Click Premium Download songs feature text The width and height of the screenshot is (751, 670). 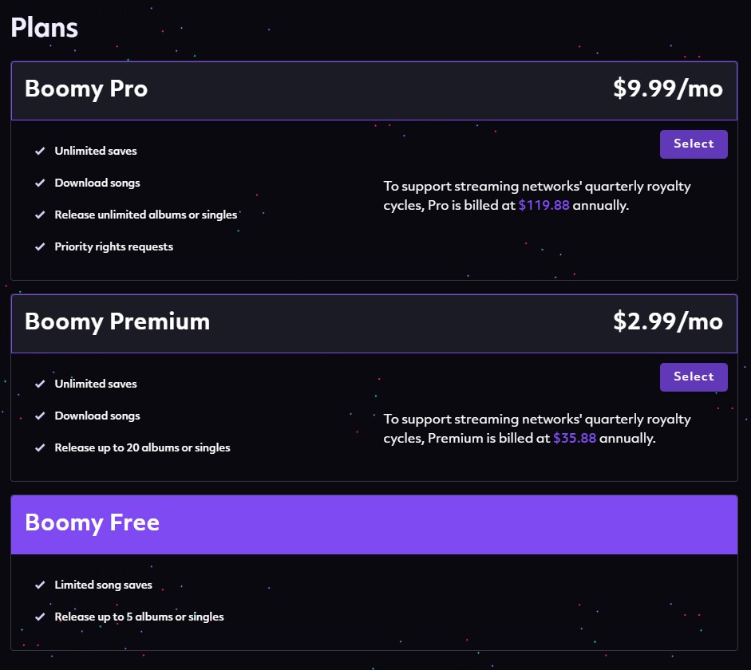pyautogui.click(x=97, y=416)
